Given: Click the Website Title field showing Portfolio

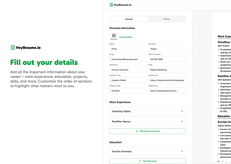Looking at the screenshot, I should click(128, 90).
